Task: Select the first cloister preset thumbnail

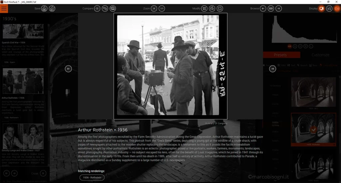Action: (x=313, y=92)
